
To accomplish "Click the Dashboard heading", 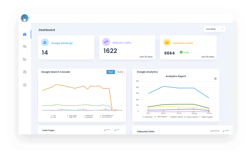I will click(x=47, y=30).
